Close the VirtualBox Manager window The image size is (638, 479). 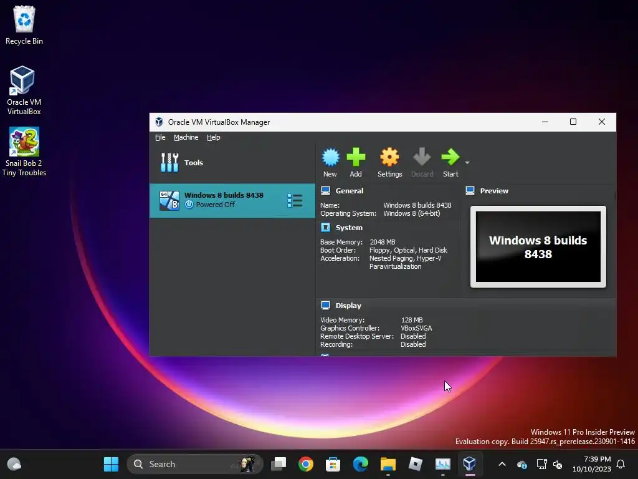coord(601,122)
